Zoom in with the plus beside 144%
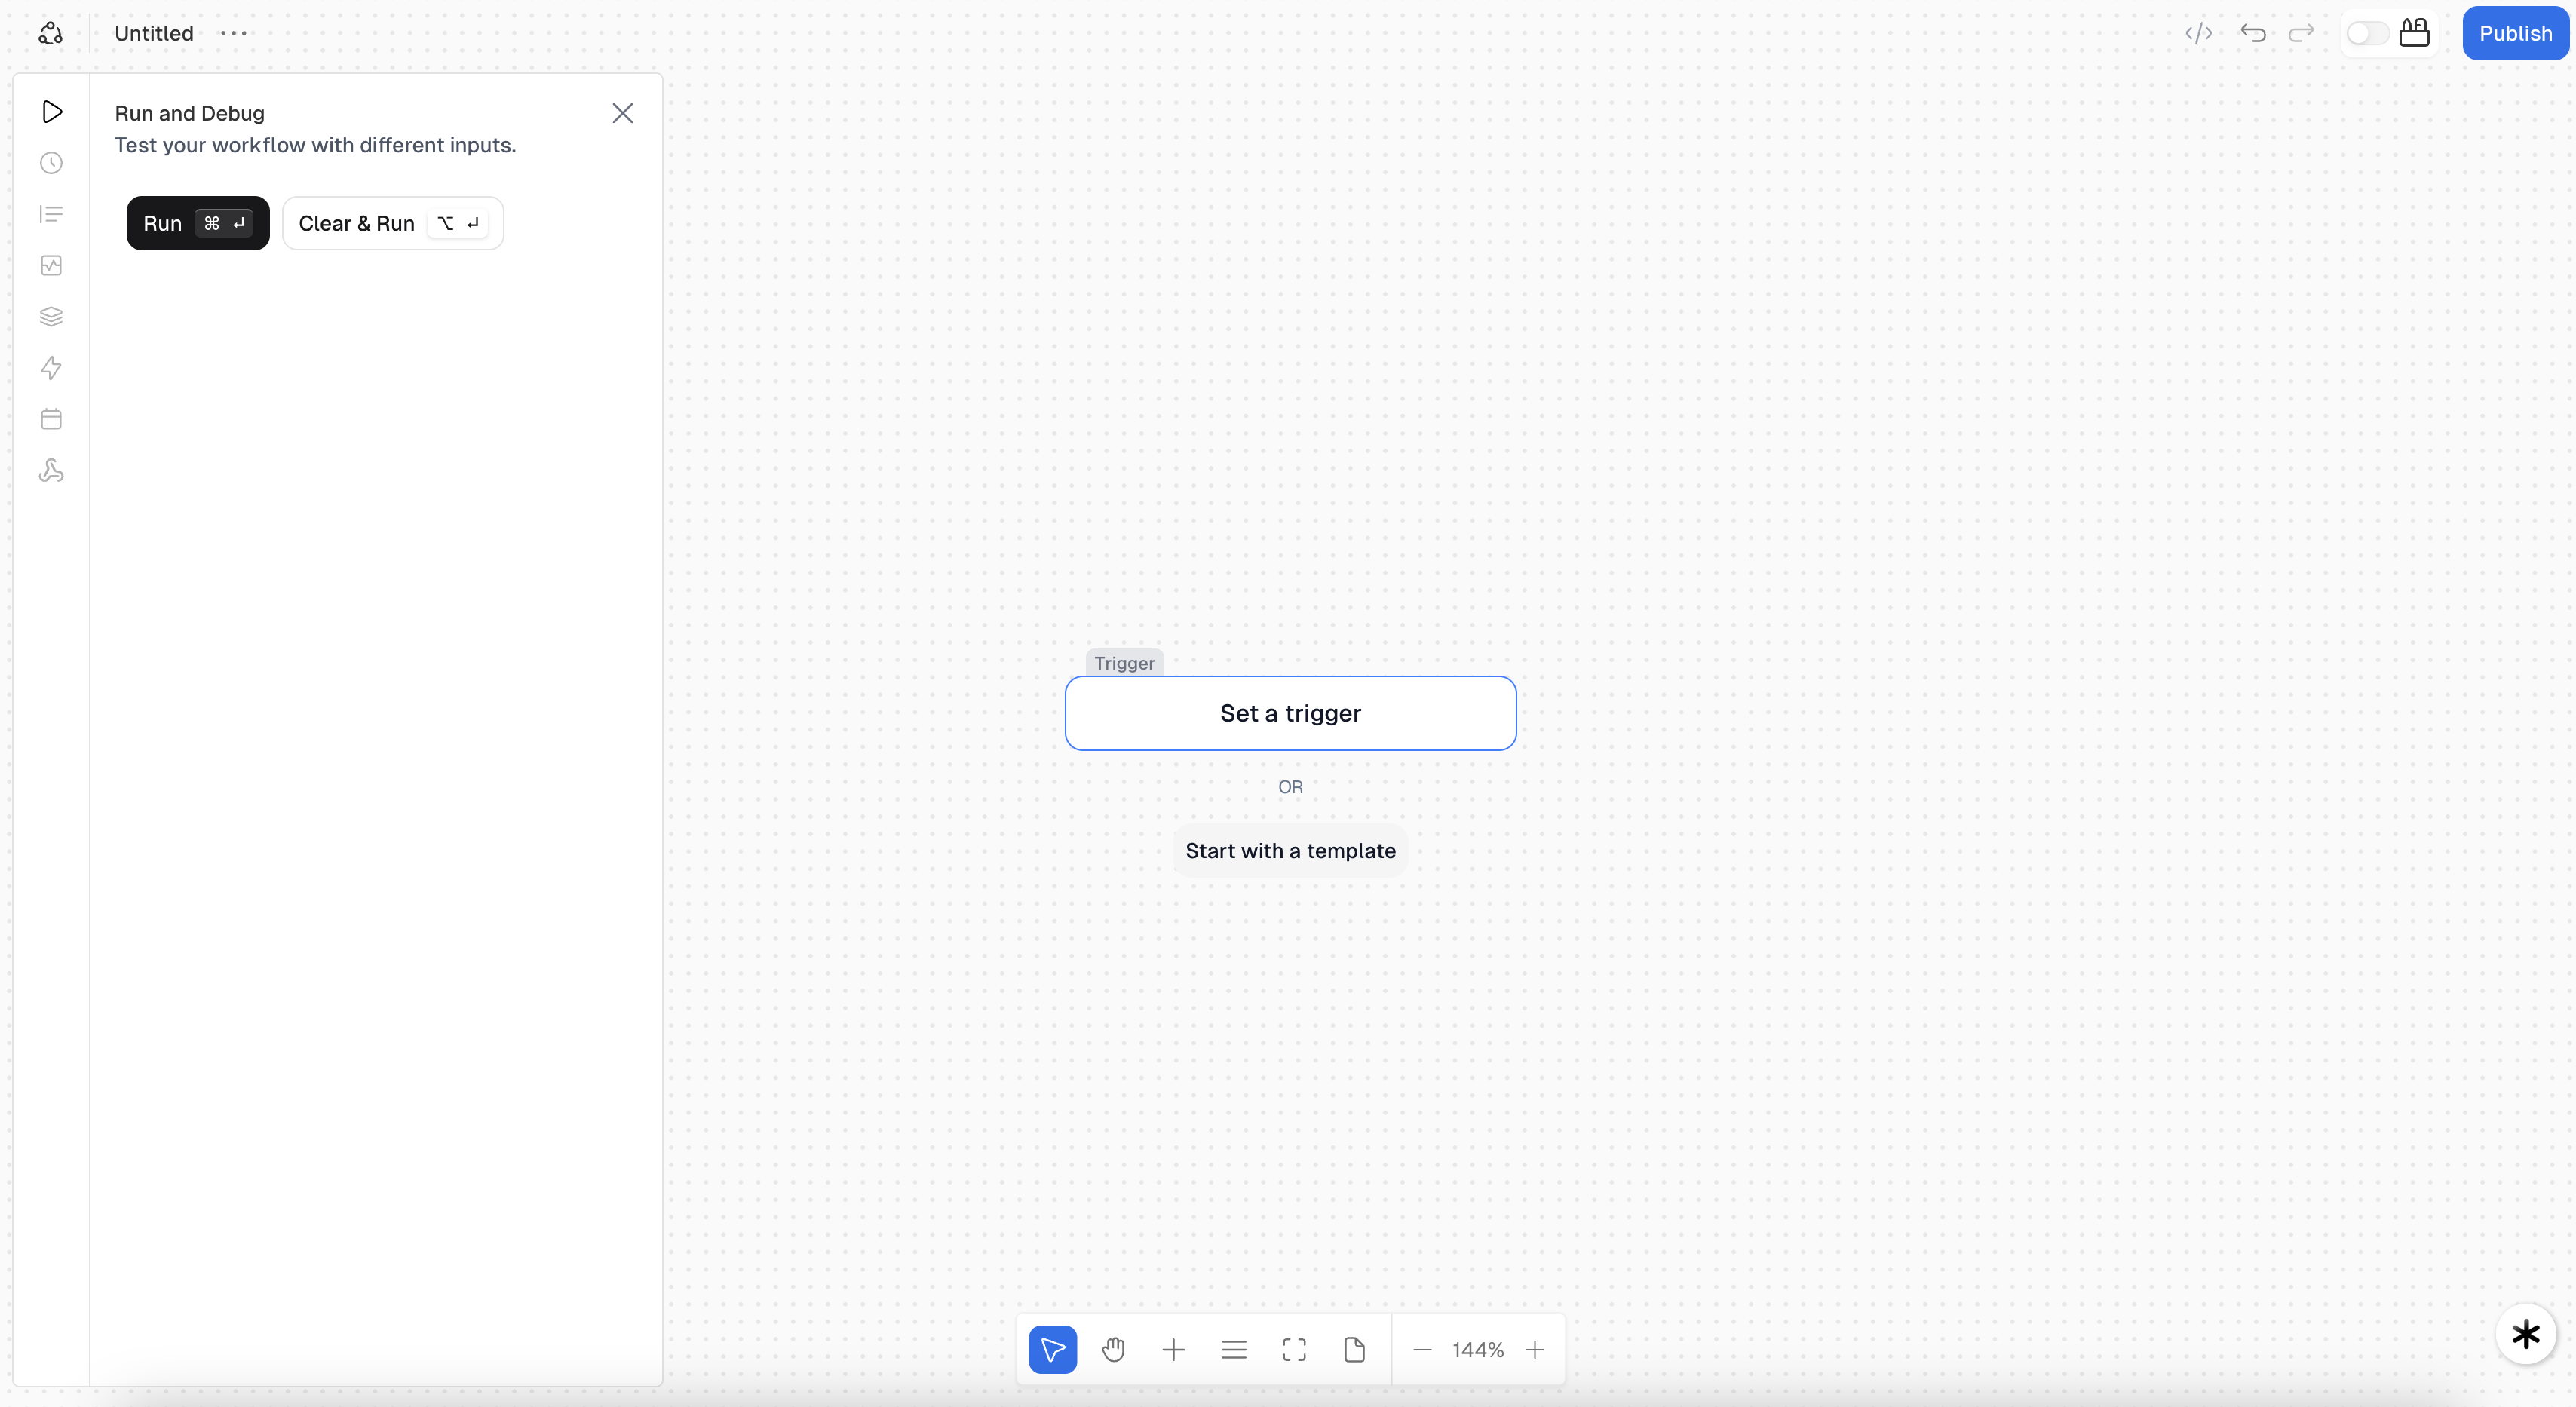 1534,1350
